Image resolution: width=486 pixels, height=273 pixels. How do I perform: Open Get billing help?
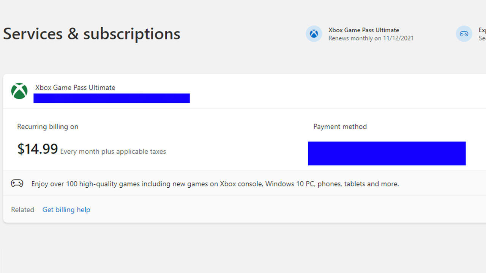point(66,209)
